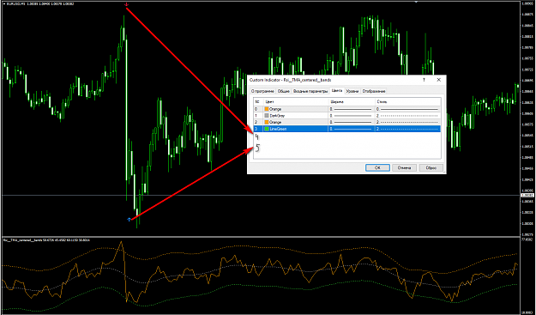Click the 'Ширина' column header
536x315 pixels.
click(x=352, y=102)
